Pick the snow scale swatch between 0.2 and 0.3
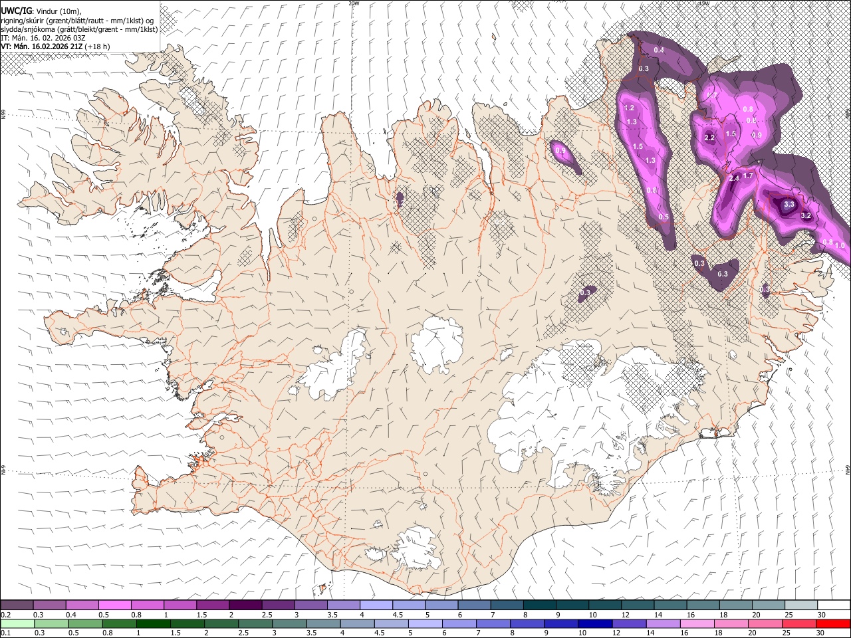The height and width of the screenshot is (638, 851). click(x=17, y=605)
